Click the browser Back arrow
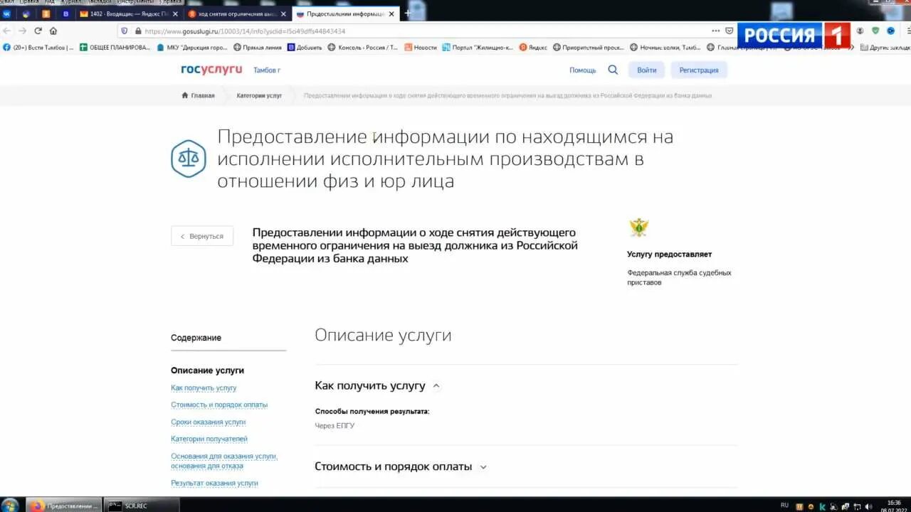 7,31
